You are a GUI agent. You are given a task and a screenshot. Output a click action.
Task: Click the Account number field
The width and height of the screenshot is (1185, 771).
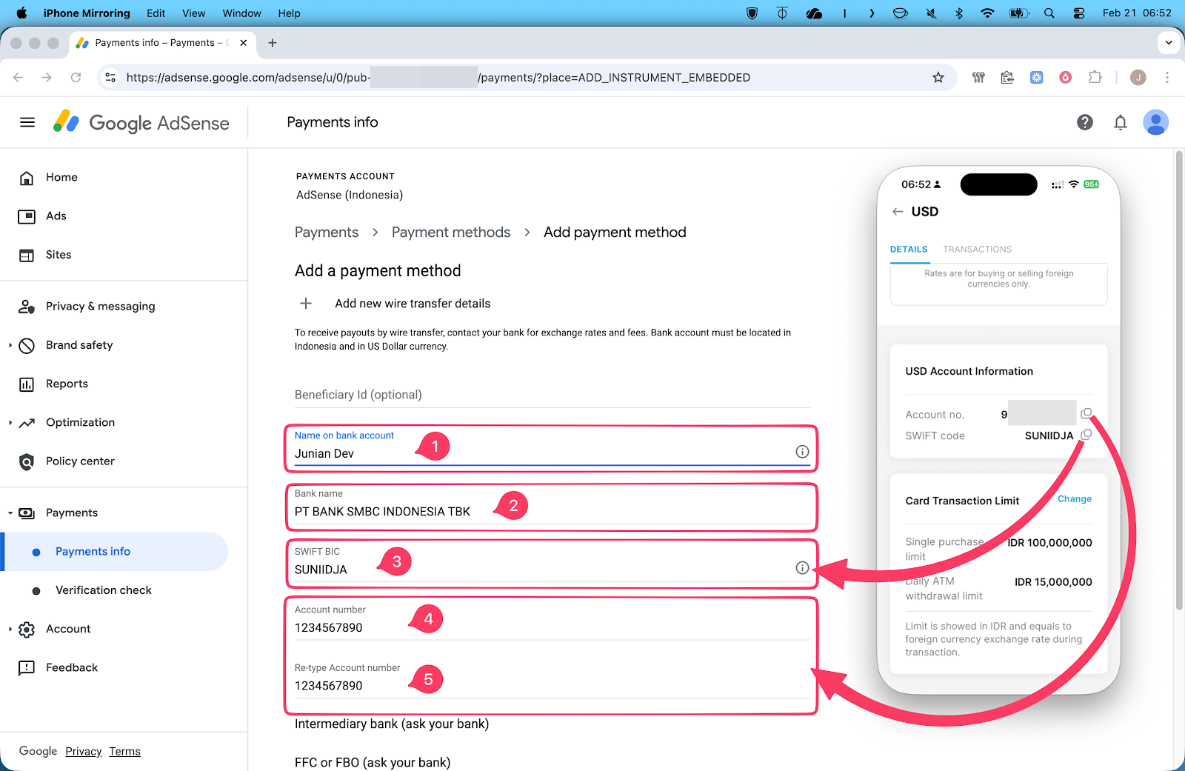[553, 621]
